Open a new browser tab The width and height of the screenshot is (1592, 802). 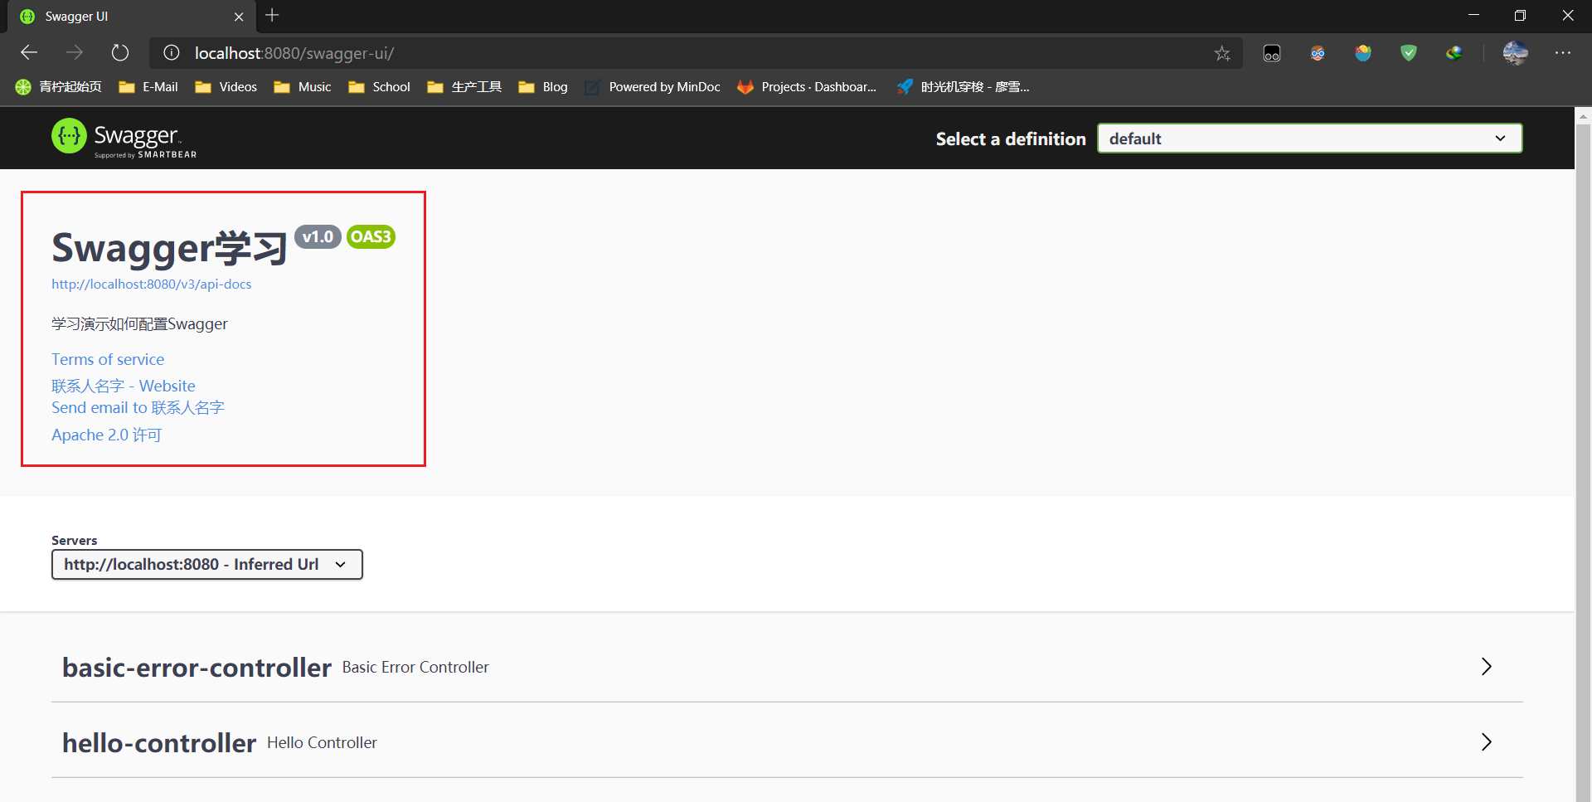pos(272,15)
